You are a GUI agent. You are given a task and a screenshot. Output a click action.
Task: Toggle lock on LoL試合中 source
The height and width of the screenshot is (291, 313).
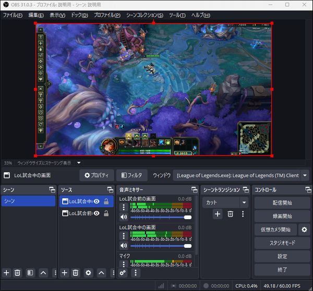106,201
